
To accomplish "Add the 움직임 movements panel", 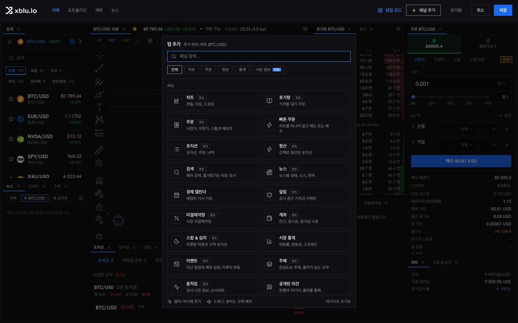I will pyautogui.click(x=213, y=286).
